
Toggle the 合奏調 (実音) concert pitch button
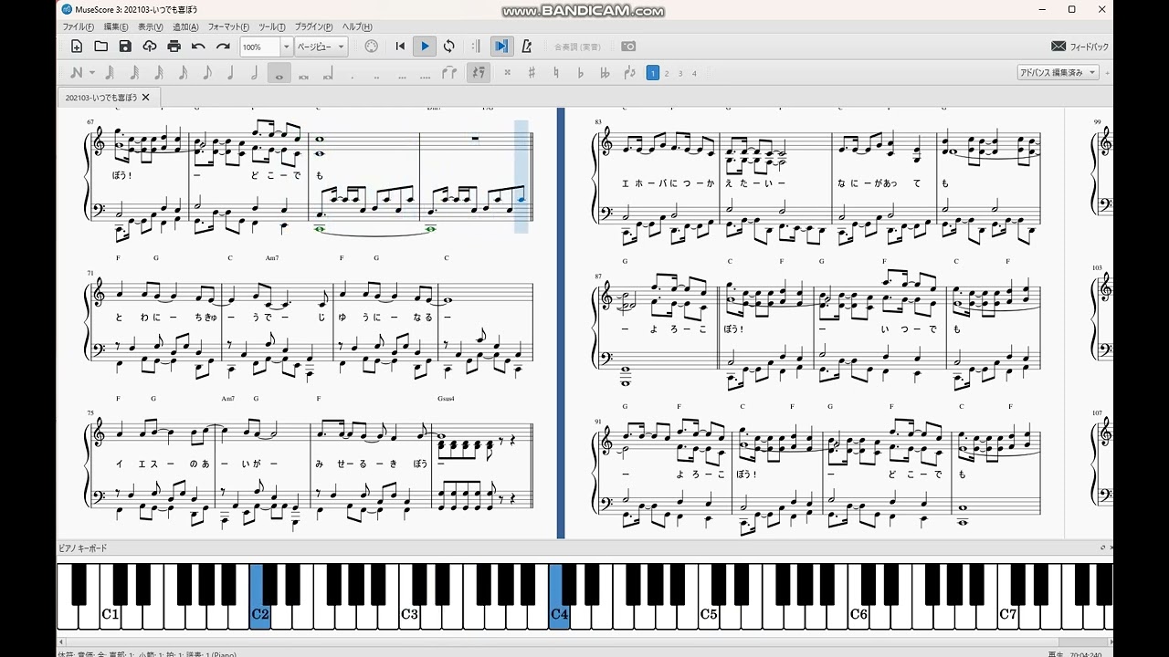point(577,47)
